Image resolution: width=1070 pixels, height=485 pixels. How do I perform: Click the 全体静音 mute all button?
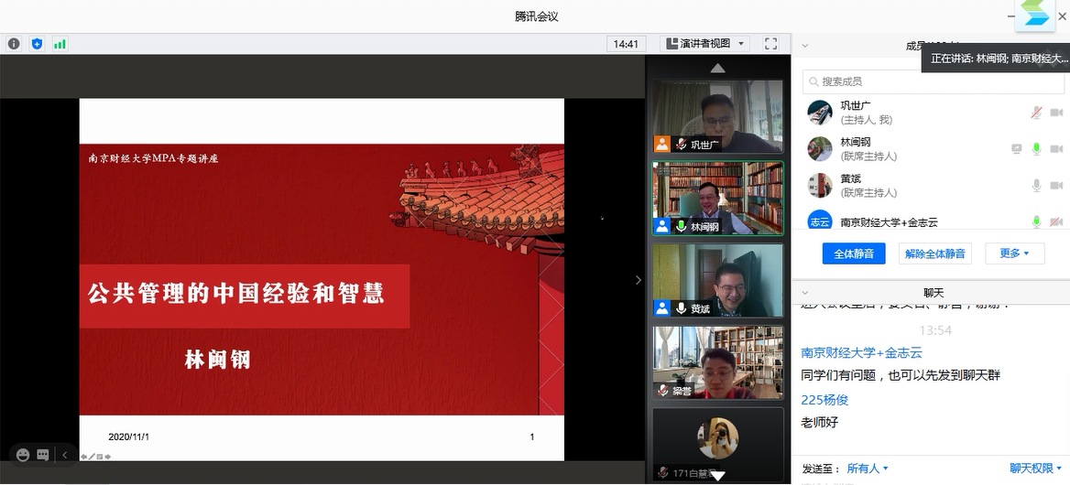click(853, 253)
